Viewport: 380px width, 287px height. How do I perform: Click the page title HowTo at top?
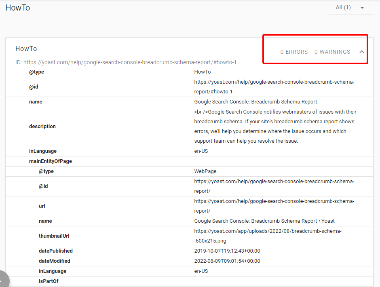tap(18, 8)
